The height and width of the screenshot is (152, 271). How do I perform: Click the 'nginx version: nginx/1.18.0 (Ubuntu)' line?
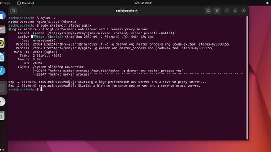42,22
